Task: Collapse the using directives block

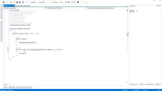Action: [x=9, y=10]
